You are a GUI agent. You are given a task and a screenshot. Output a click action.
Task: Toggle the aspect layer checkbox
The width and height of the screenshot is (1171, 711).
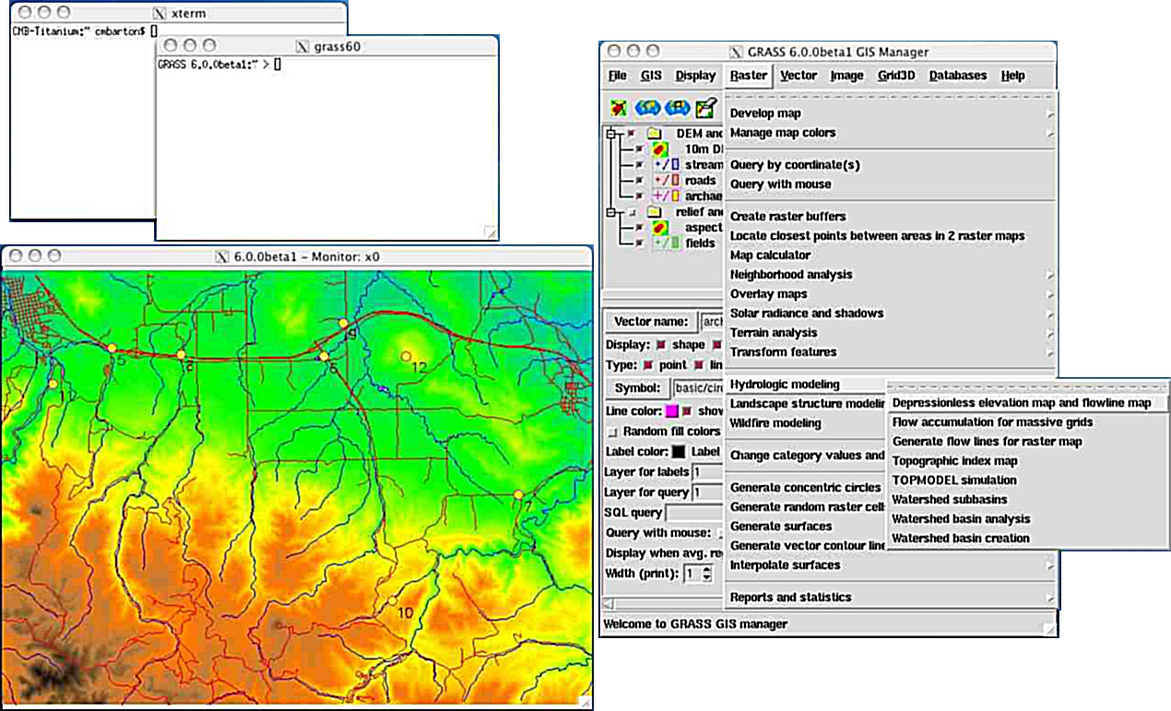click(640, 228)
